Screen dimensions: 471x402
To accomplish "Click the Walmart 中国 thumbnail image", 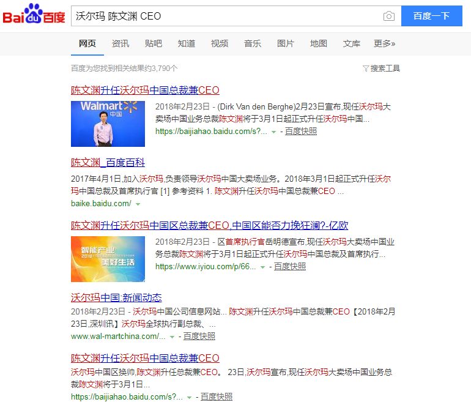I will tap(108, 124).
